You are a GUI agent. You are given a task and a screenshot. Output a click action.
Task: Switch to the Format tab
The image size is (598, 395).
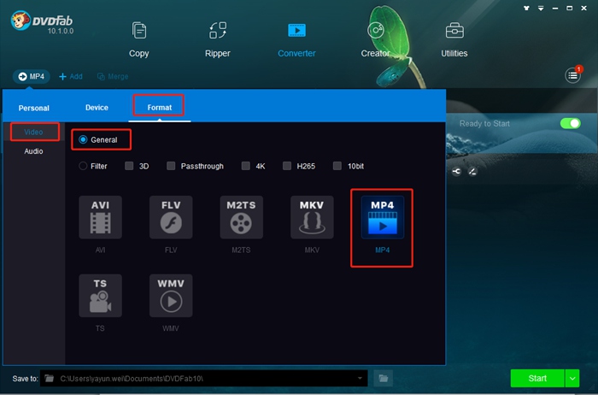pyautogui.click(x=160, y=108)
